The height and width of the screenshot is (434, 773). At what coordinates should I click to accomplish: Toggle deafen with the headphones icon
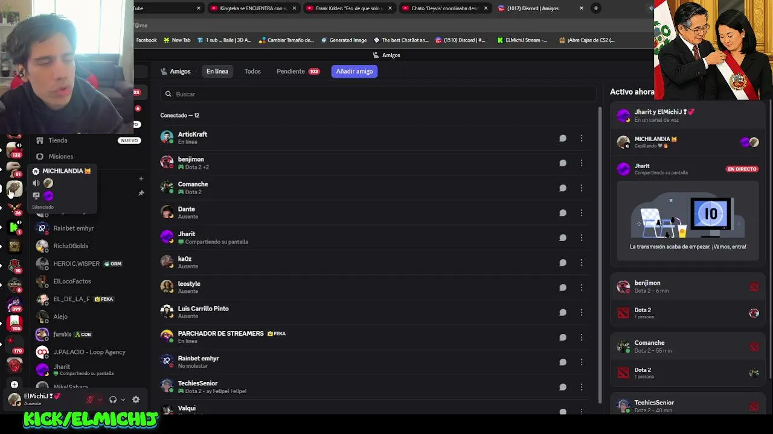(113, 400)
